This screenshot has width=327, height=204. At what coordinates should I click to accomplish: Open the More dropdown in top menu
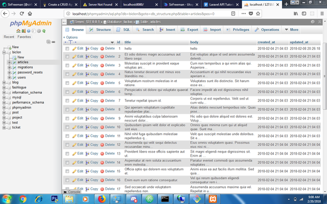(x=292, y=30)
